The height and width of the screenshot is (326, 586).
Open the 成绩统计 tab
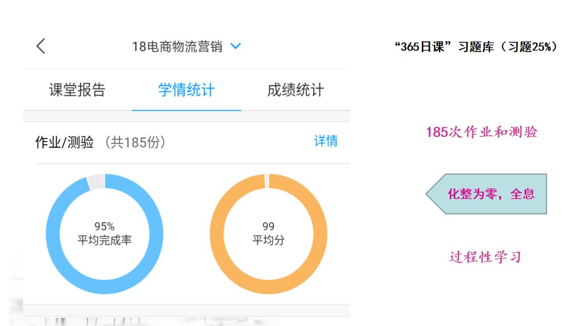click(x=295, y=90)
